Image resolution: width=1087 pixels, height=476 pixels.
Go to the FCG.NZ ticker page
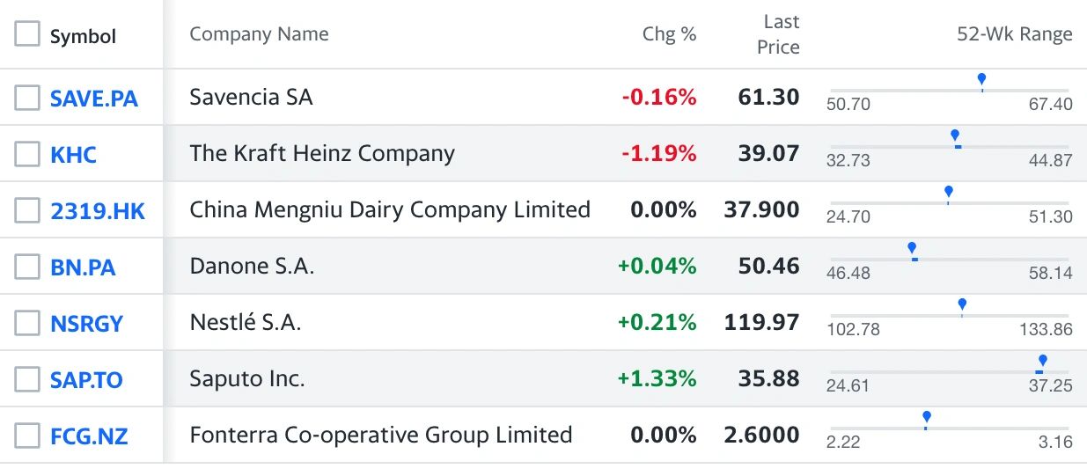tap(89, 436)
